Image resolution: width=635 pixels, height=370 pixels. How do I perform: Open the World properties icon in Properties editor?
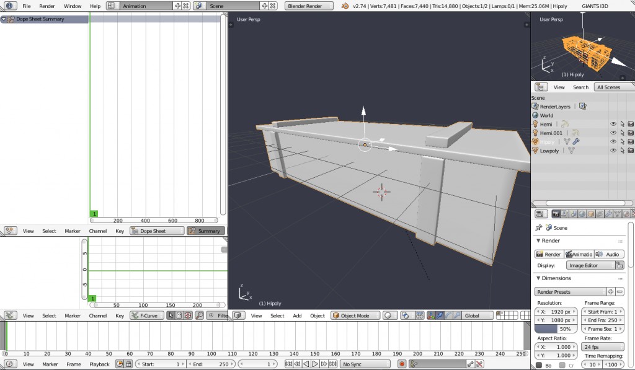(582, 213)
